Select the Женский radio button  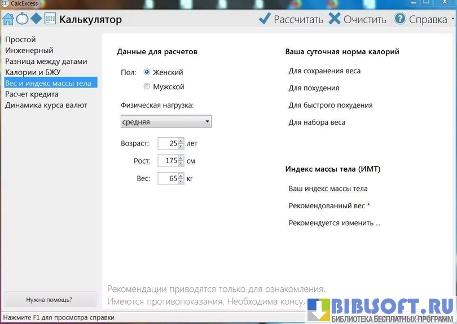coord(147,72)
